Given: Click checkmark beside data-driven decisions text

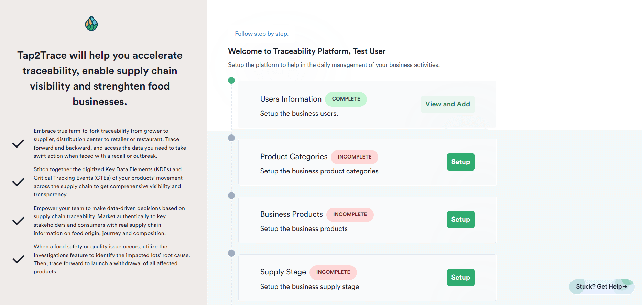Looking at the screenshot, I should pos(18,221).
